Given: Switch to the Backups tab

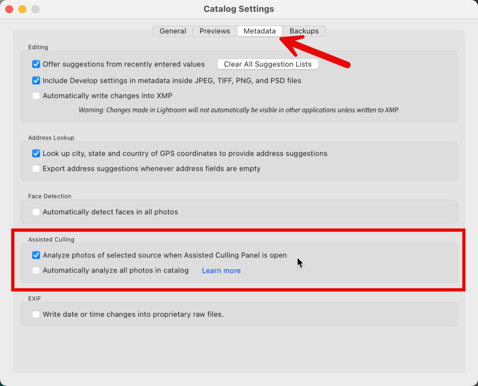Looking at the screenshot, I should (x=303, y=31).
